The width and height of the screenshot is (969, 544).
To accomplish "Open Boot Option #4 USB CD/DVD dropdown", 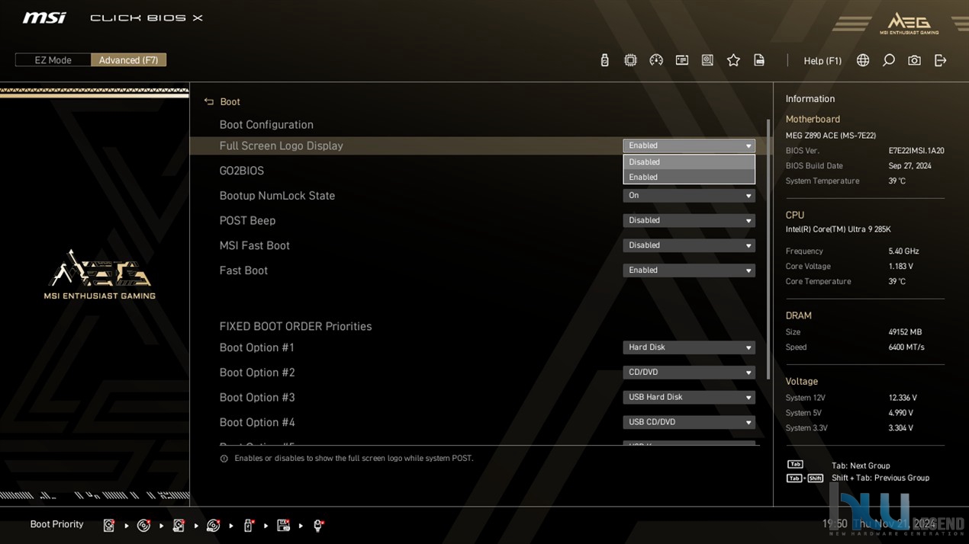I will pos(688,422).
